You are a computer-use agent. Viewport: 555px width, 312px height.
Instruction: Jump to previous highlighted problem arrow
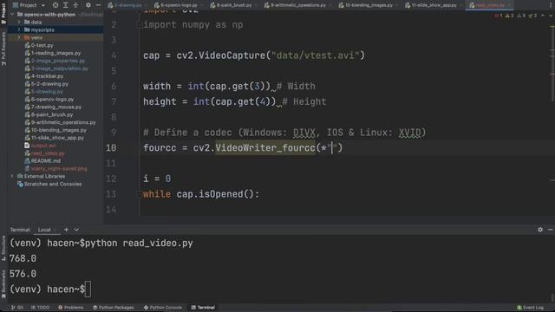543,16
